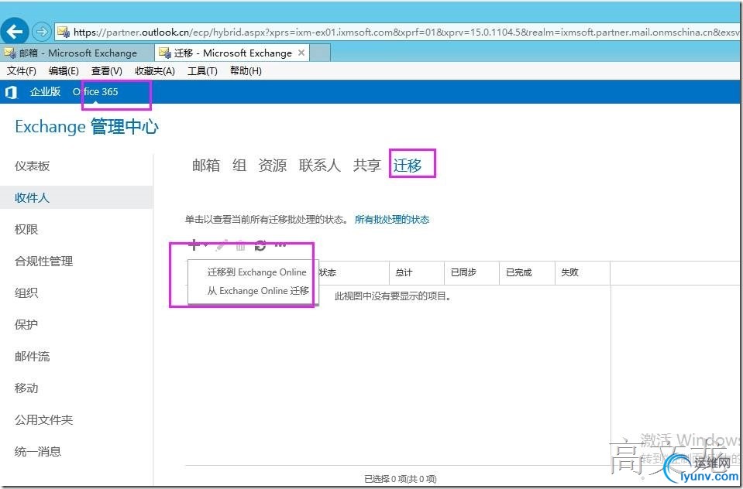Click the pencil edit icon in toolbar

click(x=221, y=245)
